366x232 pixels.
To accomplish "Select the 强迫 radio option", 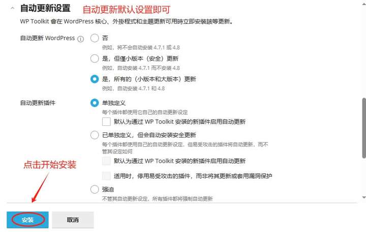I will tap(95, 189).
